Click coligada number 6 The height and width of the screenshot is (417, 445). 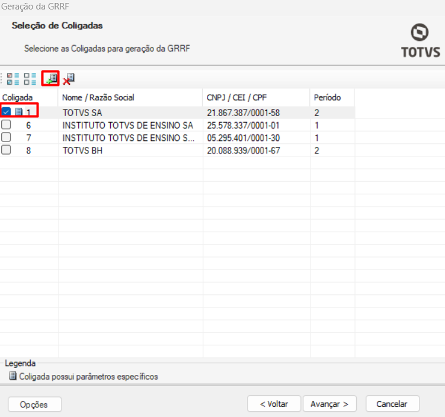pos(28,126)
